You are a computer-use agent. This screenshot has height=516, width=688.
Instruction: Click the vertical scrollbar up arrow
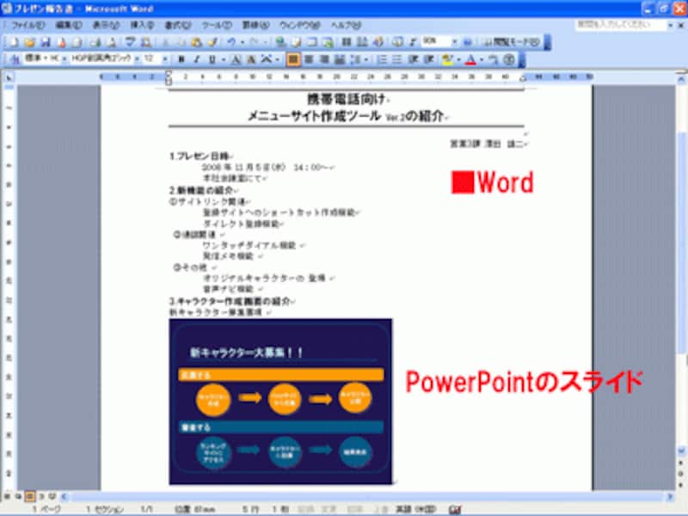681,79
